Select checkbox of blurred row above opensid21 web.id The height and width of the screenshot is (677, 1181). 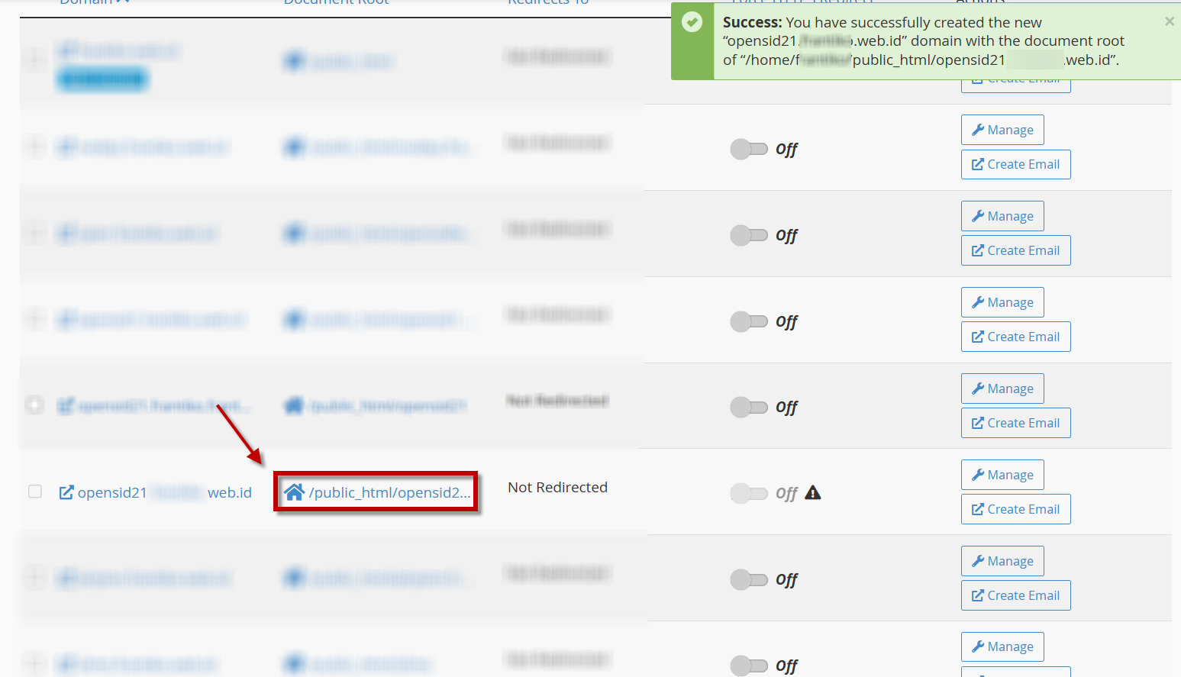(x=35, y=405)
